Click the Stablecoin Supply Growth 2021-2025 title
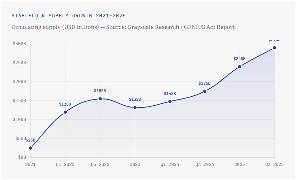 (69, 16)
